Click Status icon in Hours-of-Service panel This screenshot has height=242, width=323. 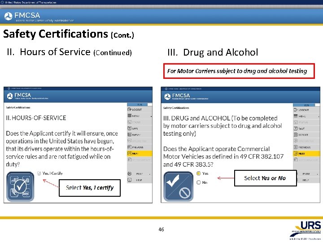point(129,122)
